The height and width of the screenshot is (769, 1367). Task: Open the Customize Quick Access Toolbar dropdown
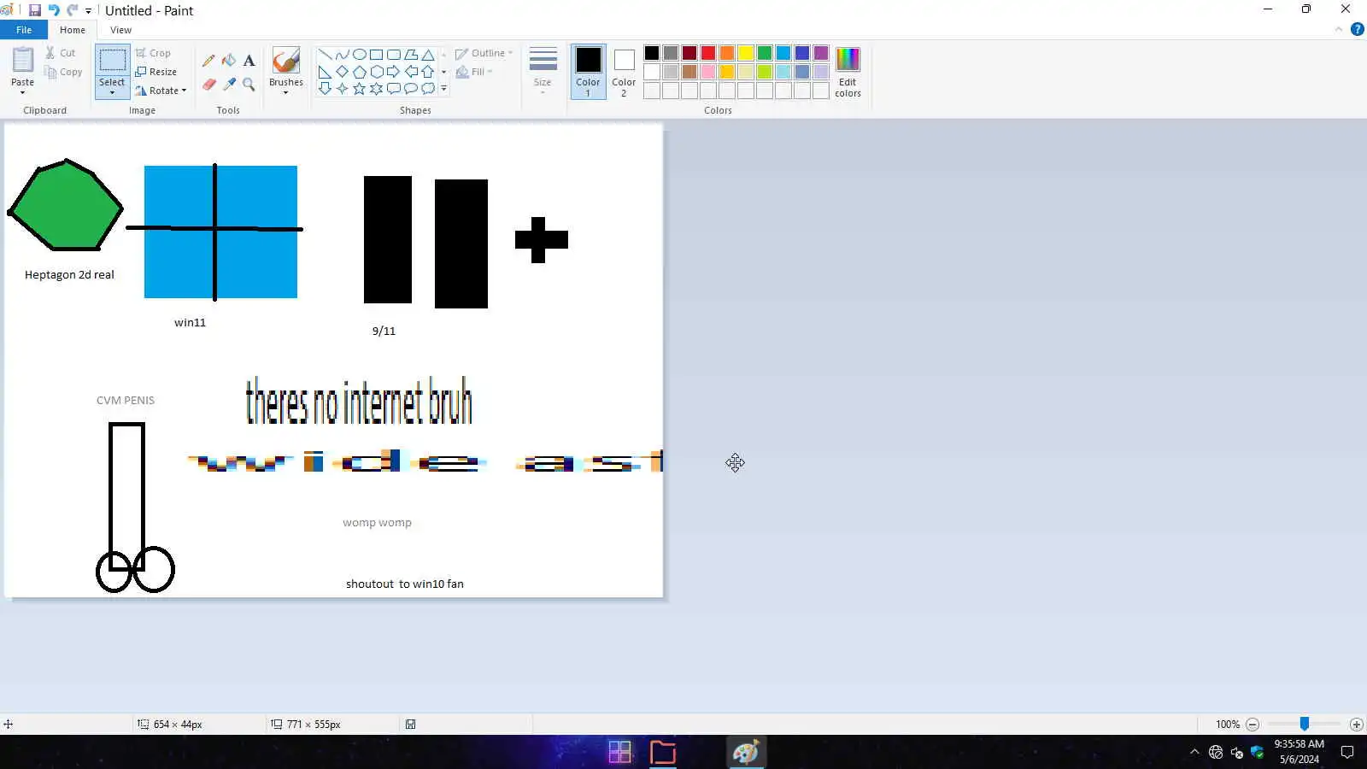click(x=88, y=11)
